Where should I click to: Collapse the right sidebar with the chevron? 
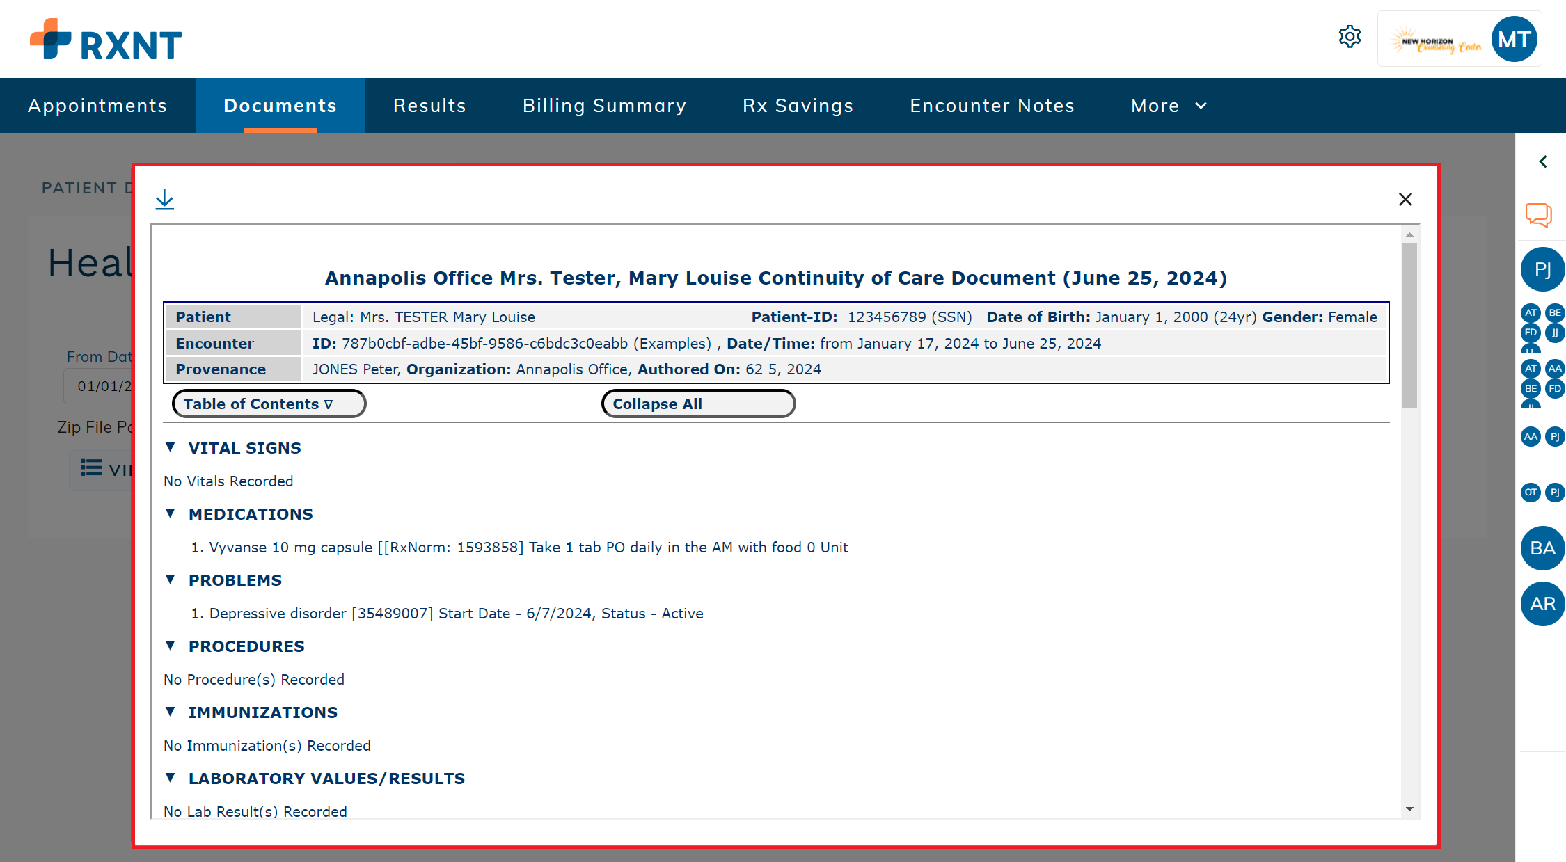(x=1542, y=161)
